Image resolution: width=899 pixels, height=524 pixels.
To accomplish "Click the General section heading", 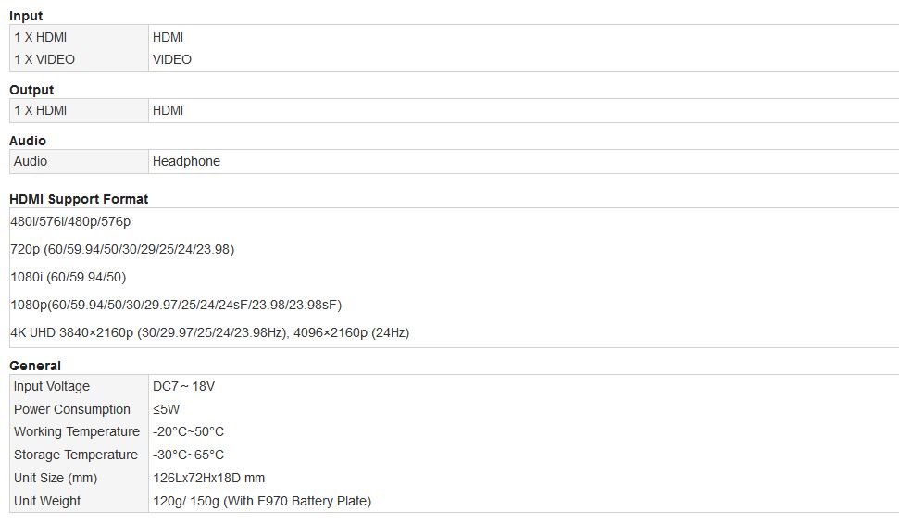I will point(35,366).
